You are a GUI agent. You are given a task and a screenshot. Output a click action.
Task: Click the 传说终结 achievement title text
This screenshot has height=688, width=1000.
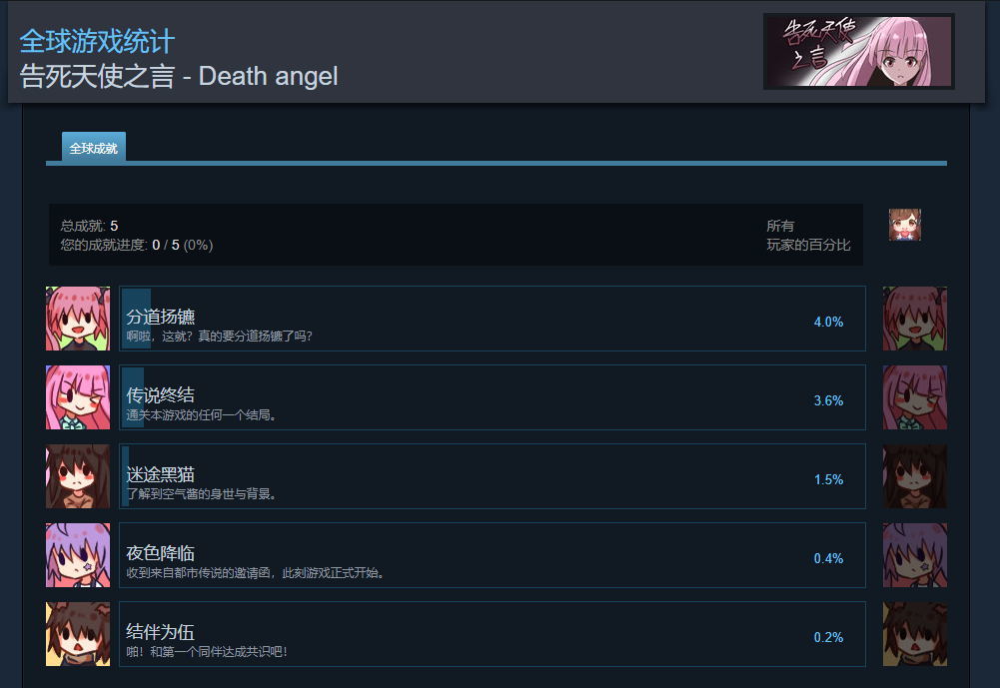pyautogui.click(x=160, y=395)
